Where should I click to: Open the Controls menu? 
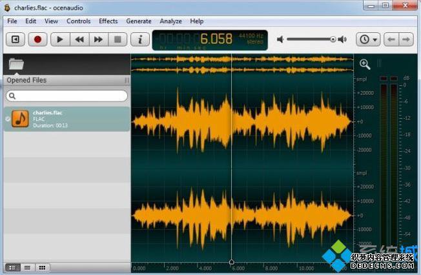pos(78,21)
